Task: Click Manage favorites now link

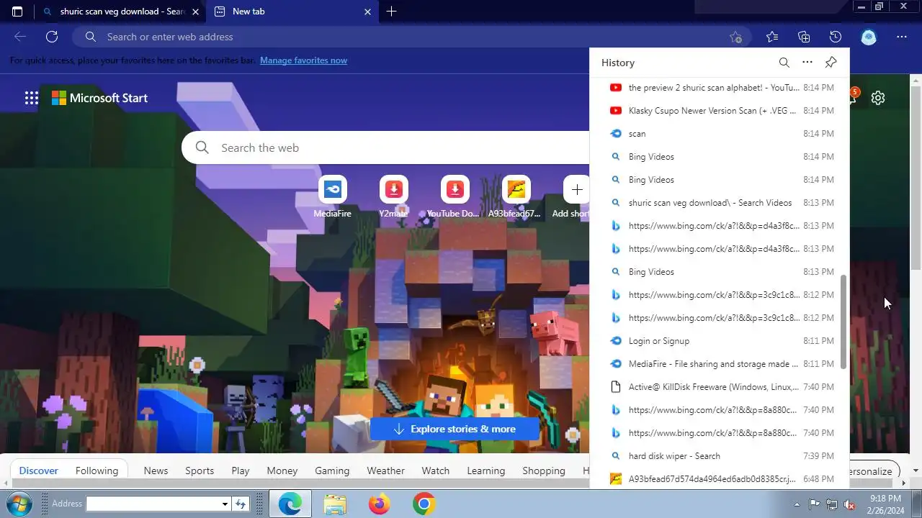Action: point(303,60)
